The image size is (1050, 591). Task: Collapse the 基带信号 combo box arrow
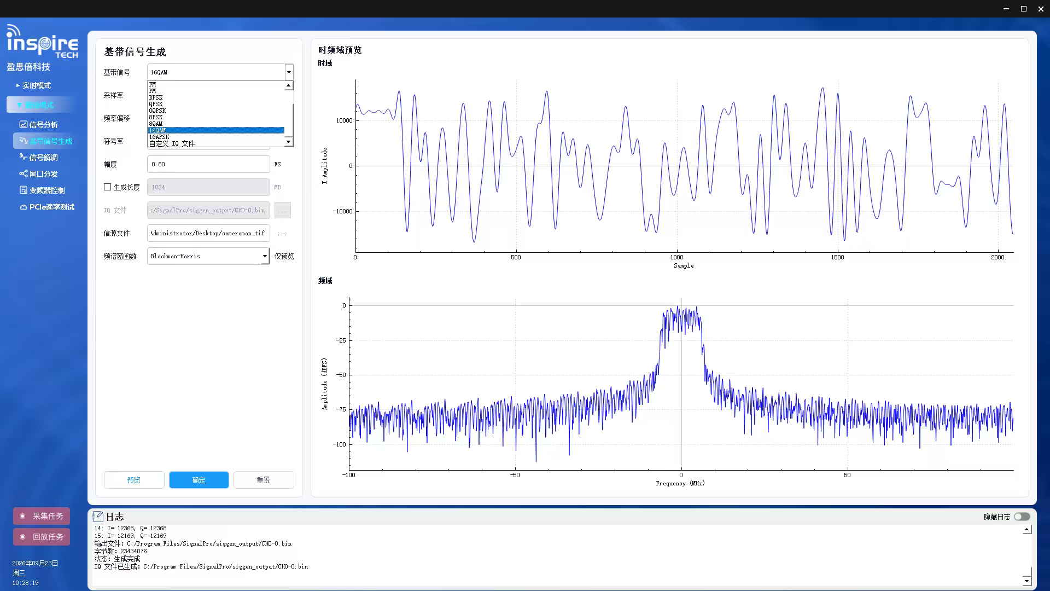[x=289, y=72]
